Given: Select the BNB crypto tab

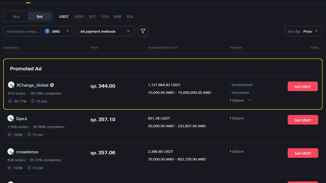Looking at the screenshot, I should coord(118,17).
